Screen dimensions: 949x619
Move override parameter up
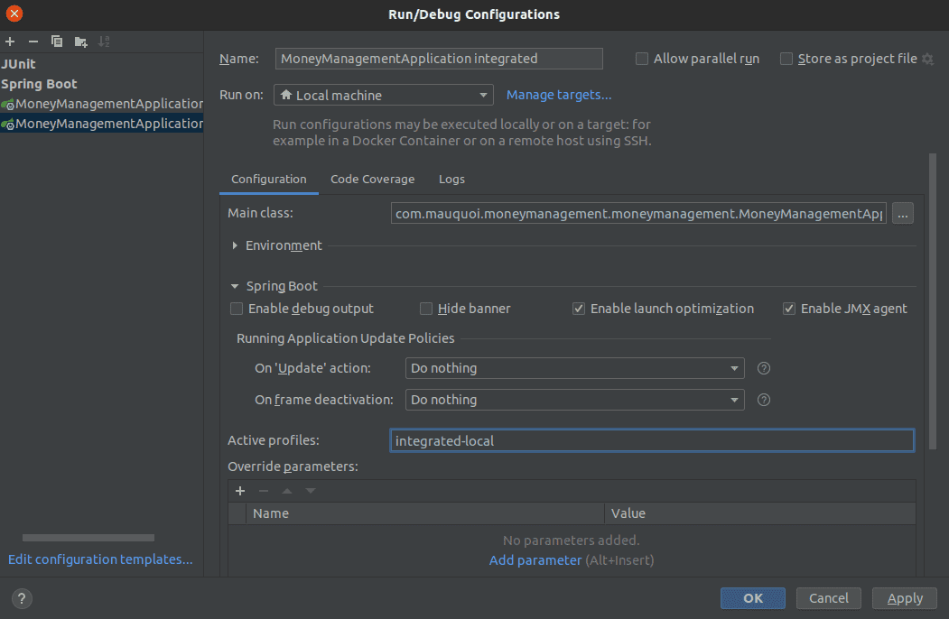coord(287,491)
